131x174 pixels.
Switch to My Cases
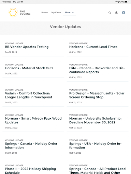(x=56, y=13)
